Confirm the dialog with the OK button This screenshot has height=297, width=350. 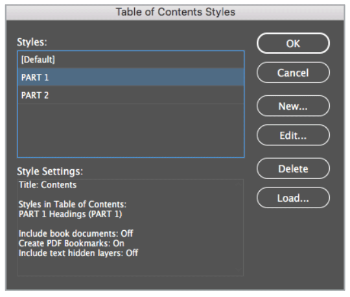pyautogui.click(x=293, y=43)
